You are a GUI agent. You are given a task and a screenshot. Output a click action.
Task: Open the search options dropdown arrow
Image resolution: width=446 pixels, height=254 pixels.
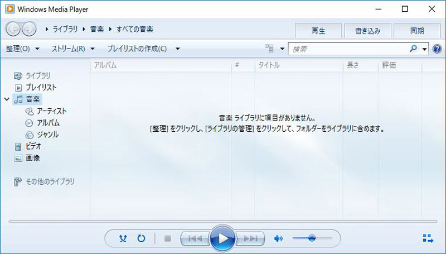(x=424, y=49)
